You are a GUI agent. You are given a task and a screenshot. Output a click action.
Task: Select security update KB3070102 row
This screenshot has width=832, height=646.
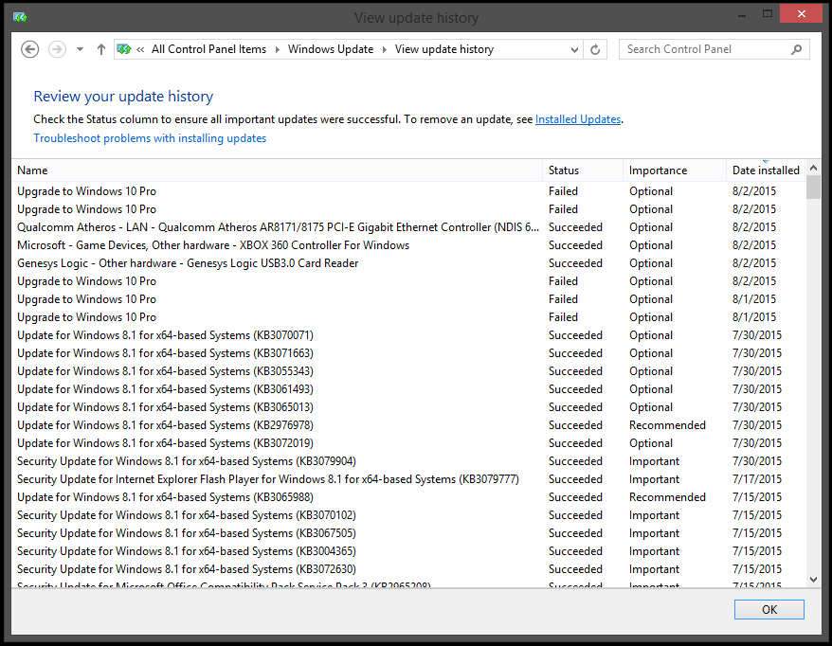tap(408, 515)
